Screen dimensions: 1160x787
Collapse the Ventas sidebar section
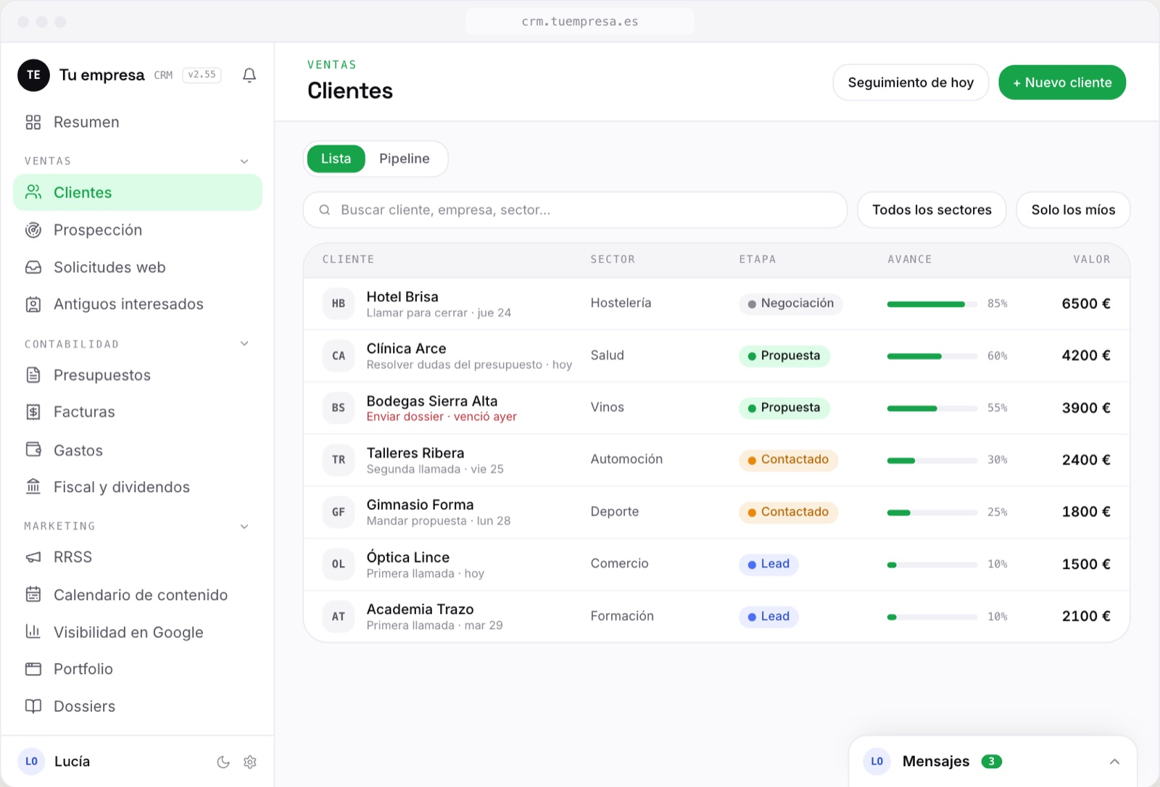click(x=244, y=162)
